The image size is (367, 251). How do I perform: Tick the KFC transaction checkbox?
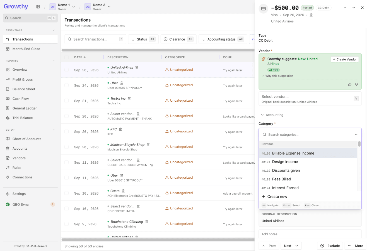click(66, 131)
